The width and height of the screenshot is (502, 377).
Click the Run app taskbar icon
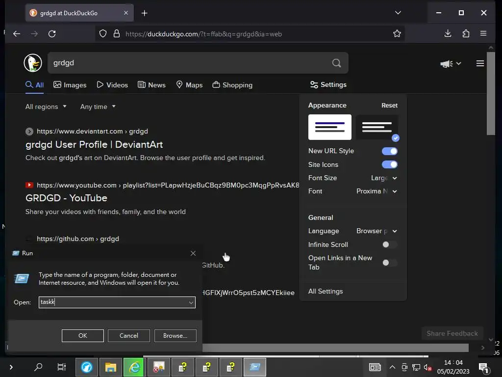point(255,367)
